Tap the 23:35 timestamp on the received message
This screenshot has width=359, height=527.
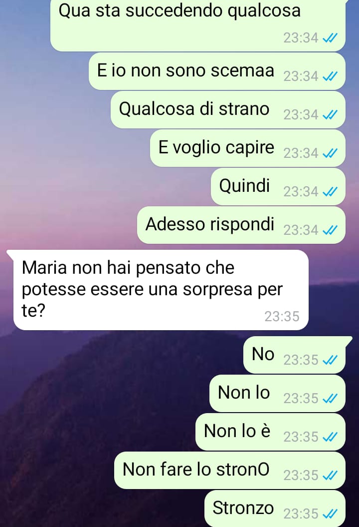point(282,317)
